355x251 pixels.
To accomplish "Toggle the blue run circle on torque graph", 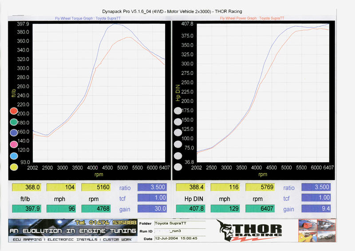I will pos(13,133).
